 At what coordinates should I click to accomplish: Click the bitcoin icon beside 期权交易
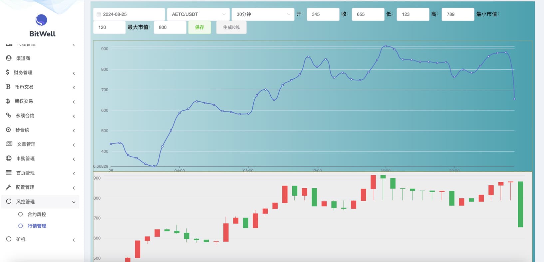coord(8,101)
